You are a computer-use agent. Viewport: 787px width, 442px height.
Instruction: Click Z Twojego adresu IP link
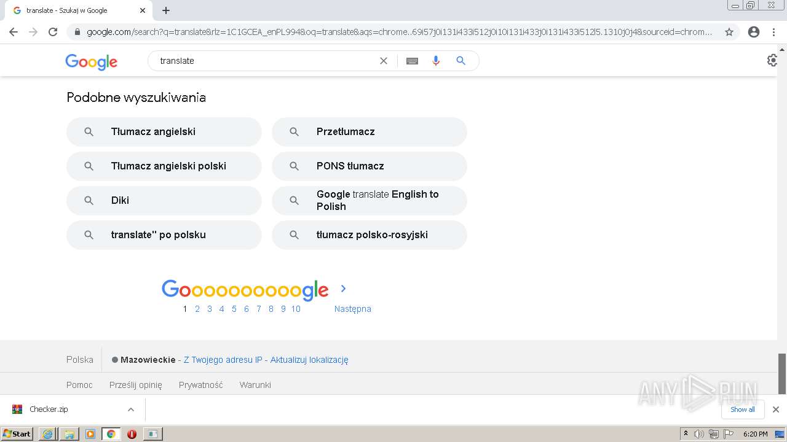(223, 360)
